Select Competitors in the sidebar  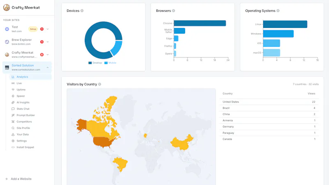point(30,121)
